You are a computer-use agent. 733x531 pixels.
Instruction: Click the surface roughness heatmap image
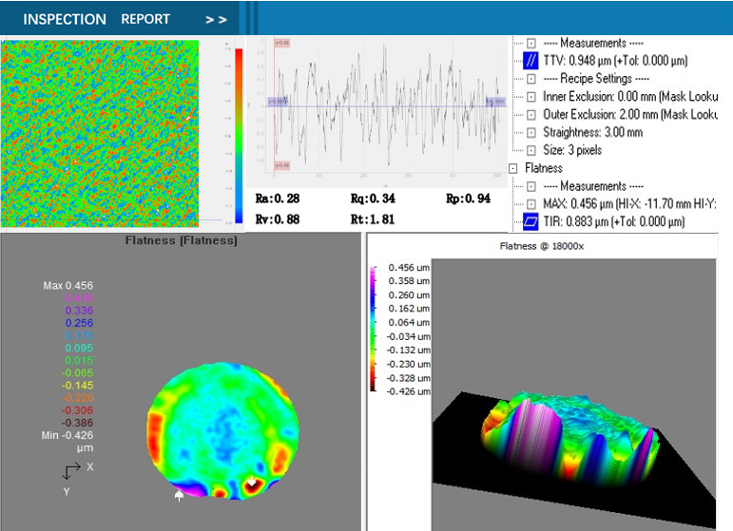104,131
